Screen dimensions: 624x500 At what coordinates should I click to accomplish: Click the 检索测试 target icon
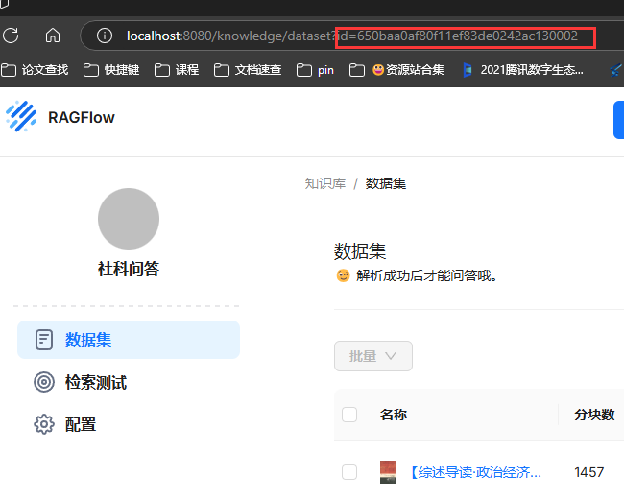(x=43, y=382)
